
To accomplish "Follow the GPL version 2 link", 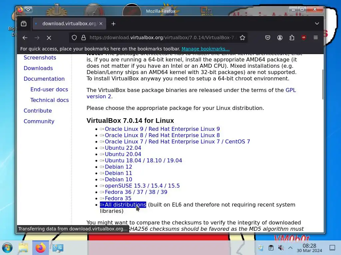I will [x=290, y=90].
